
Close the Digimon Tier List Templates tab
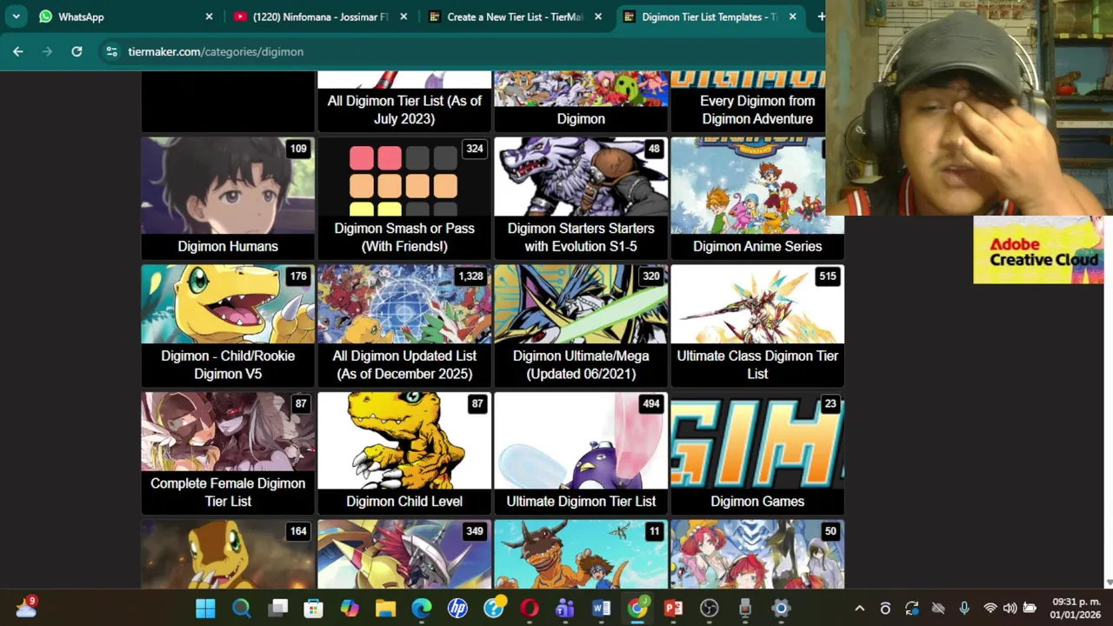click(793, 17)
